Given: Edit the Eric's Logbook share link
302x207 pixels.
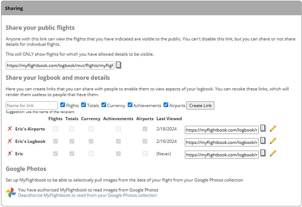Looking at the screenshot, I should tap(273, 141).
